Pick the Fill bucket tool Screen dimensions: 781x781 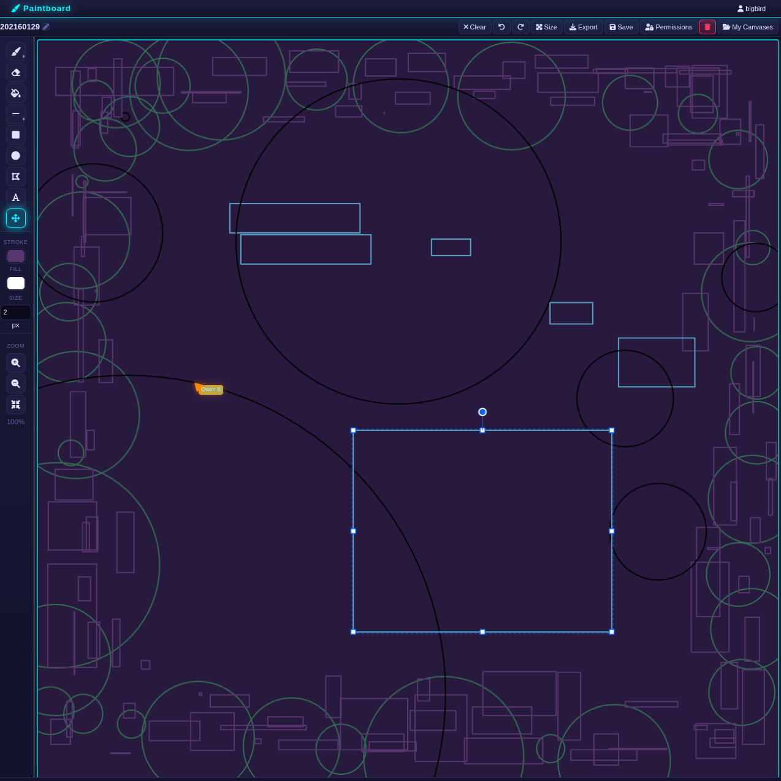point(15,93)
